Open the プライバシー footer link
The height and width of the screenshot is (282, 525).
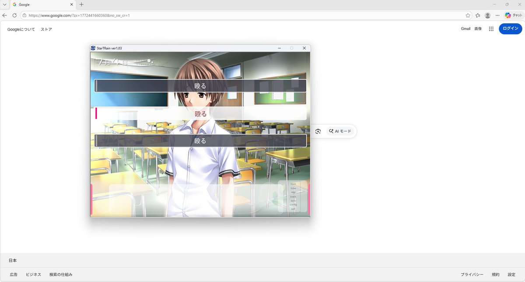point(472,275)
